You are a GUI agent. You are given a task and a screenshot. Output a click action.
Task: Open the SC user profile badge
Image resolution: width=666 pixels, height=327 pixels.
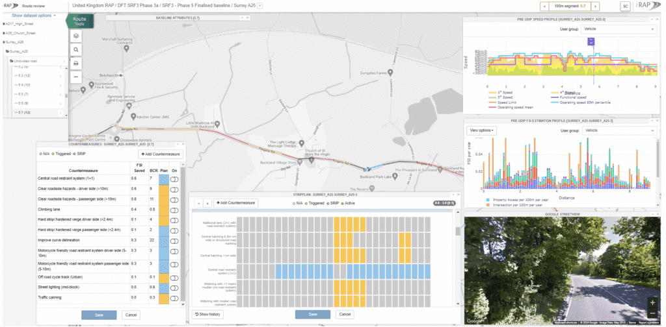coord(625,6)
